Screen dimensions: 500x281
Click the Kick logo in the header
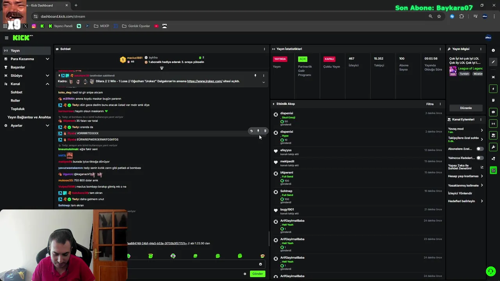tap(23, 38)
